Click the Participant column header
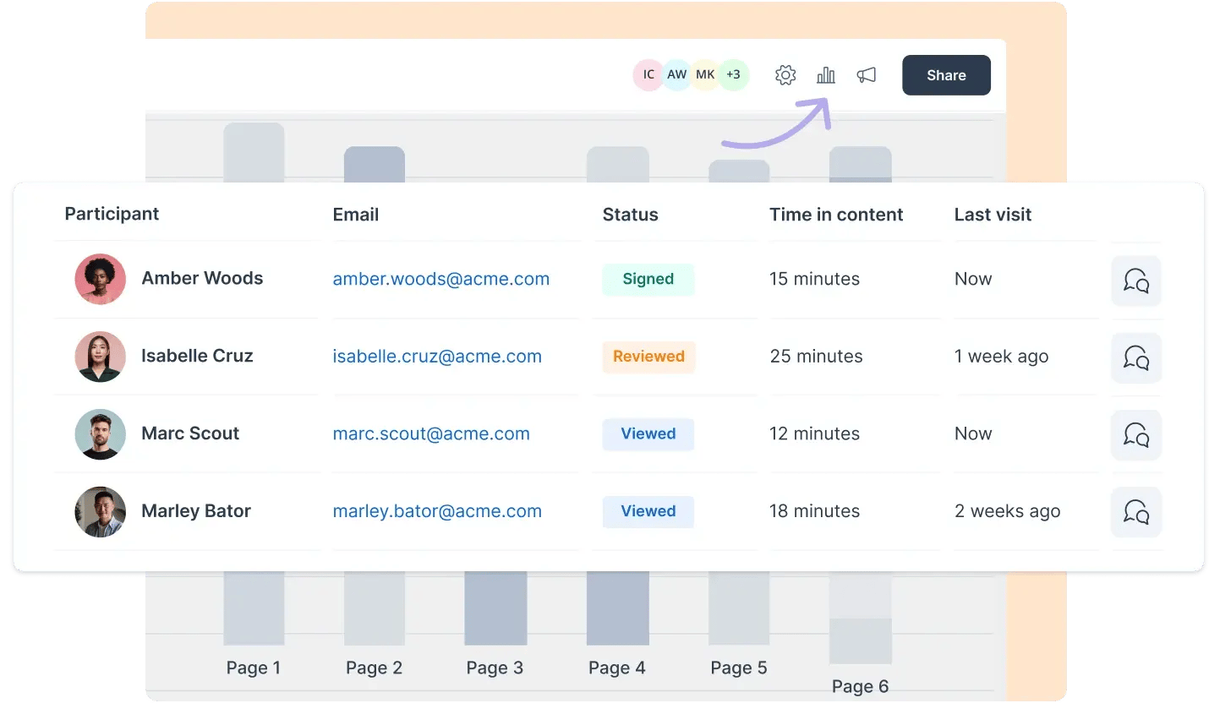Image resolution: width=1209 pixels, height=725 pixels. pyautogui.click(x=112, y=214)
